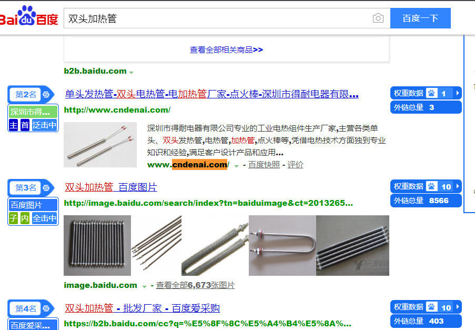Click the 子 tag under 第3名
The image size is (475, 330).
coord(13,218)
